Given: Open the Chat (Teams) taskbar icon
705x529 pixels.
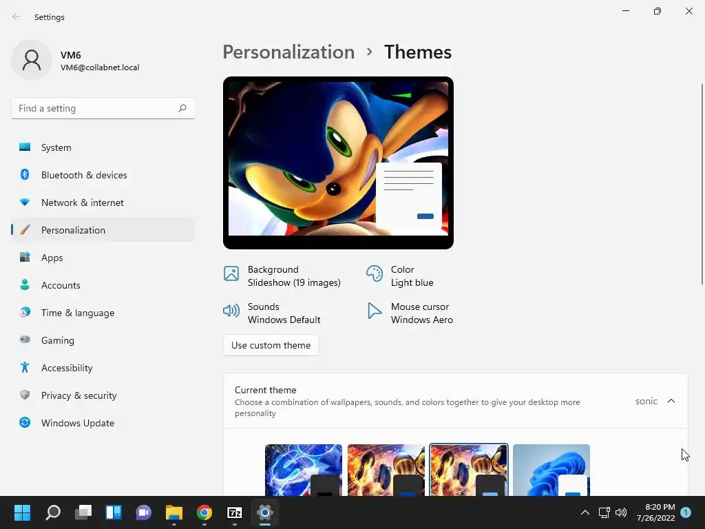Looking at the screenshot, I should (143, 512).
